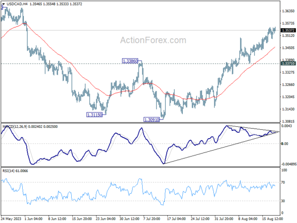
Task: Click the 24 May 2023 time axis label
Action: click(x=11, y=219)
